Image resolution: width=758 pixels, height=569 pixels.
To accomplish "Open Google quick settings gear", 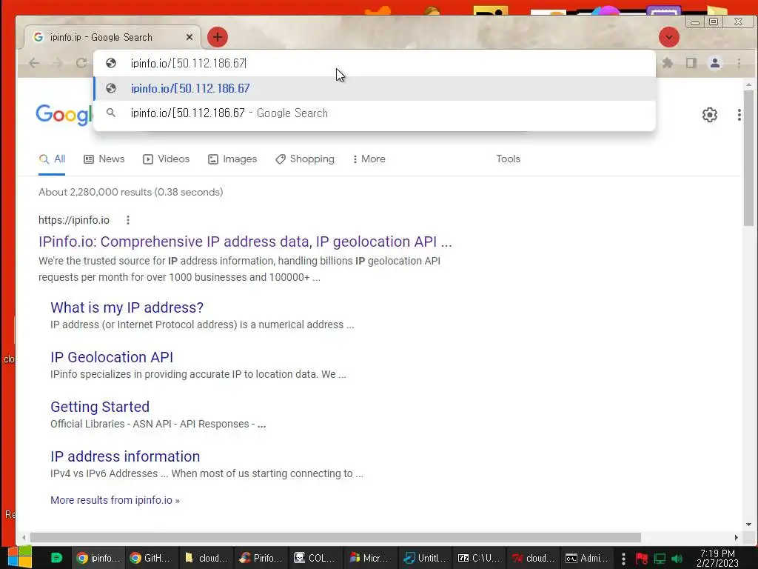I will point(710,115).
